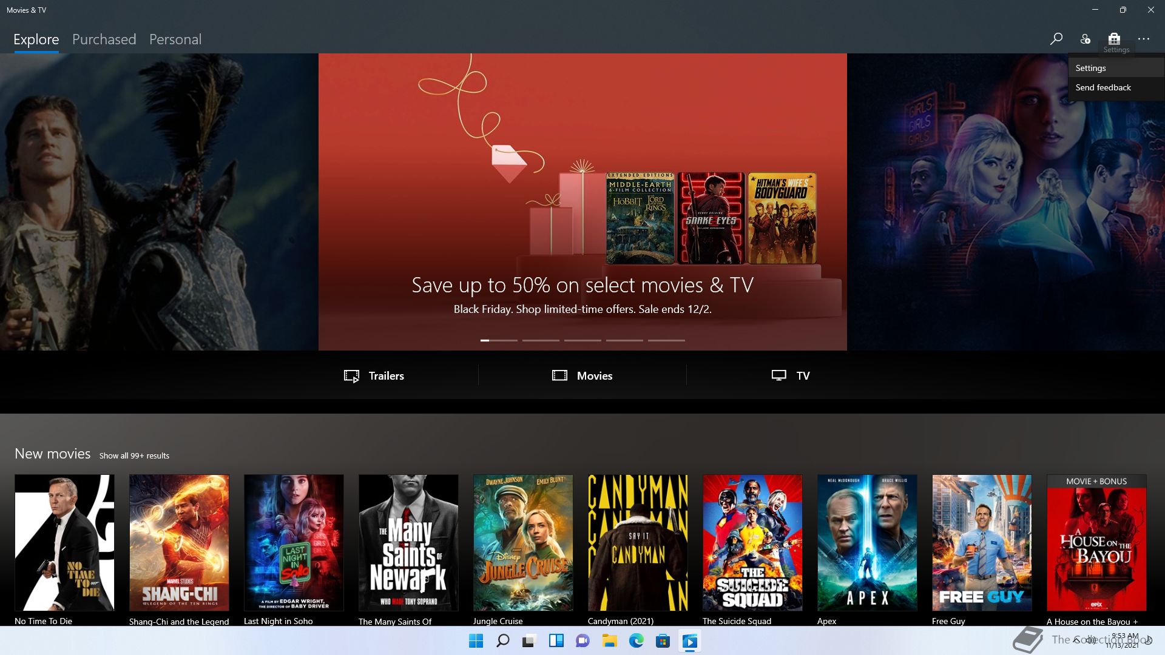
Task: Switch to the Explore tab
Action: click(x=36, y=39)
